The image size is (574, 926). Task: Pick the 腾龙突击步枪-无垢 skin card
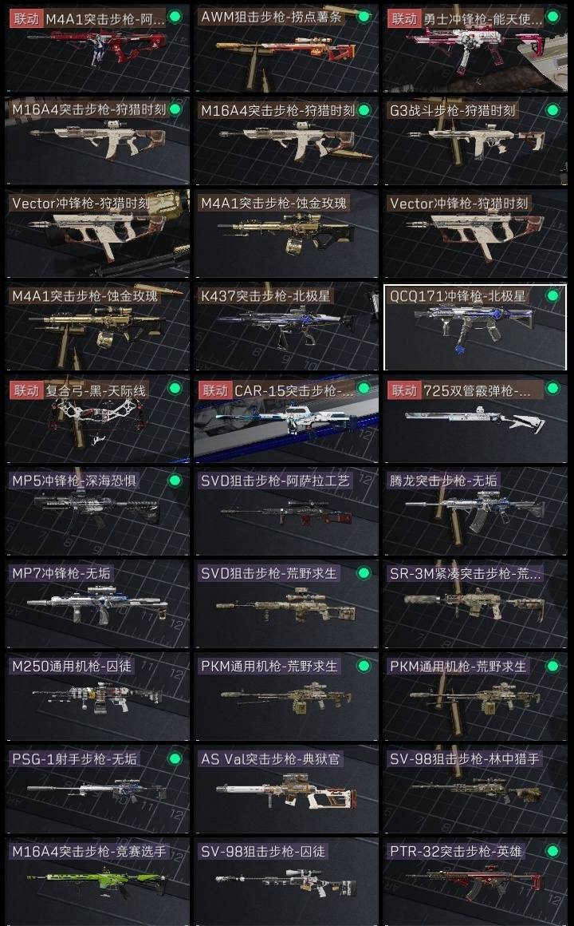(x=475, y=512)
